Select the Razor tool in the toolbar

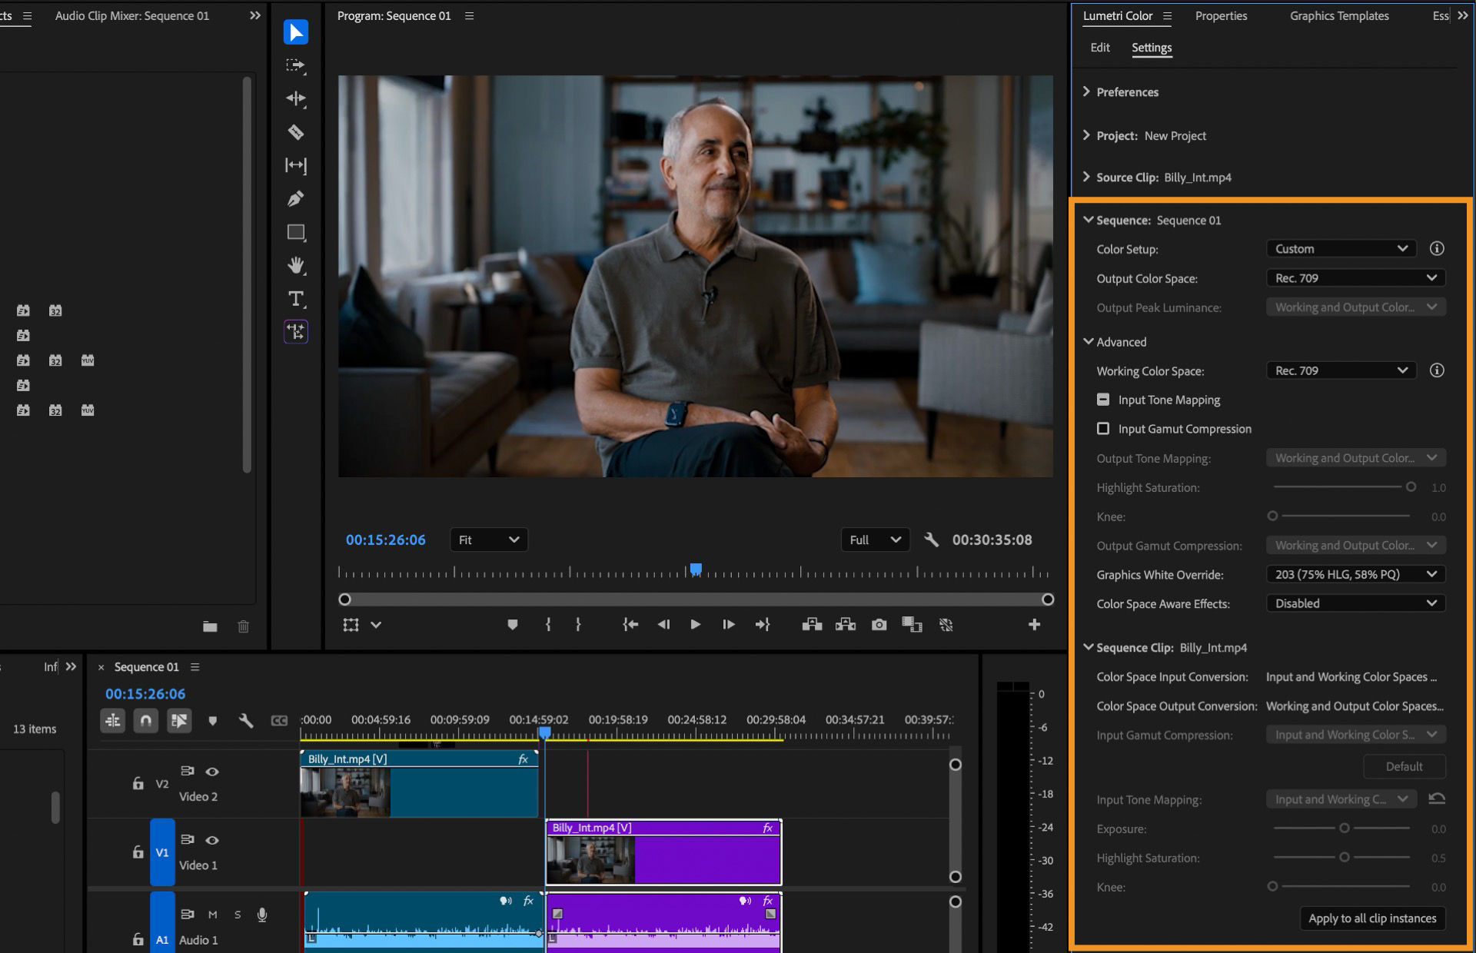pos(296,132)
